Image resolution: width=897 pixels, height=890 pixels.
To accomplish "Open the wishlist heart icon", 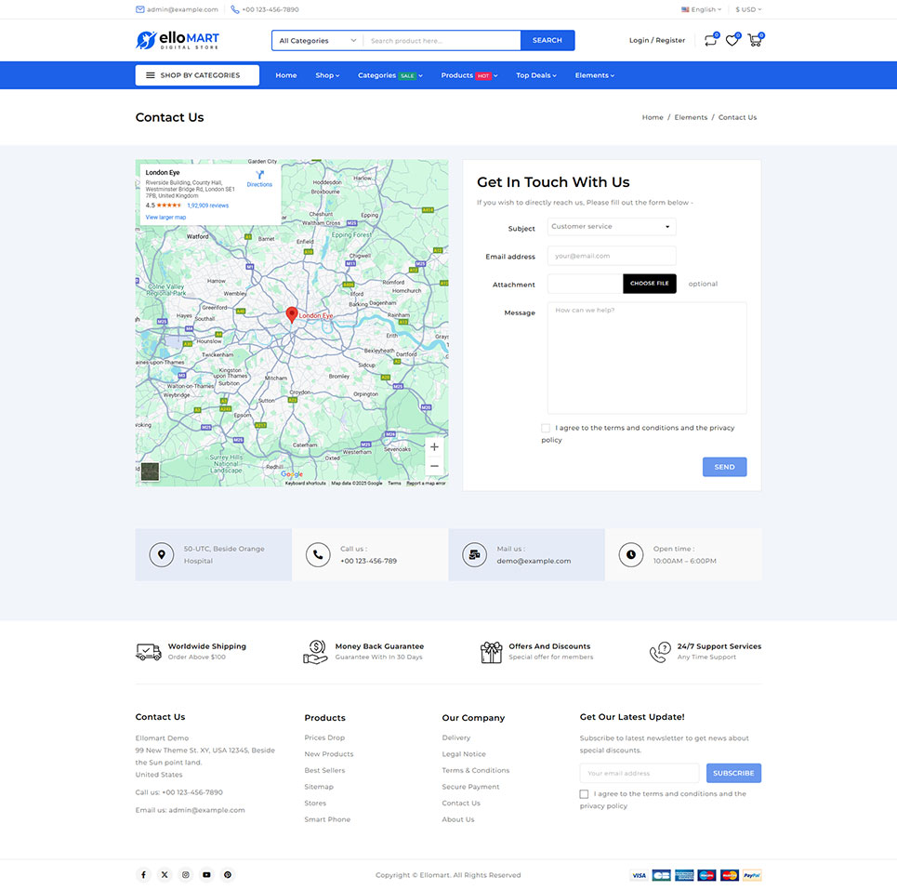I will coord(732,40).
